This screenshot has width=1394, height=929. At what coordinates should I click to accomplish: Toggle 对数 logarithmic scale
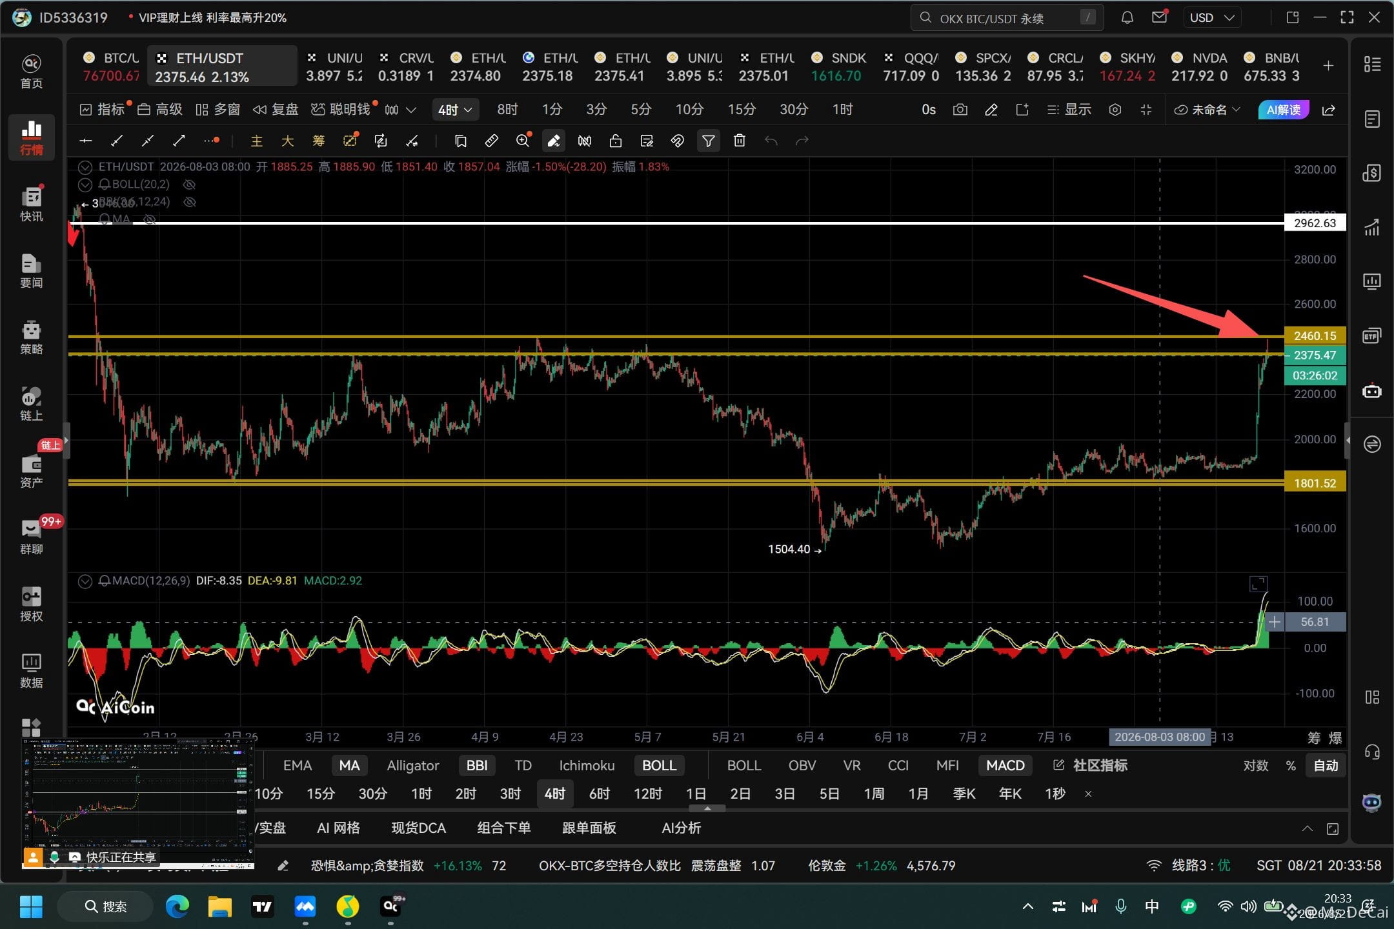tap(1256, 766)
